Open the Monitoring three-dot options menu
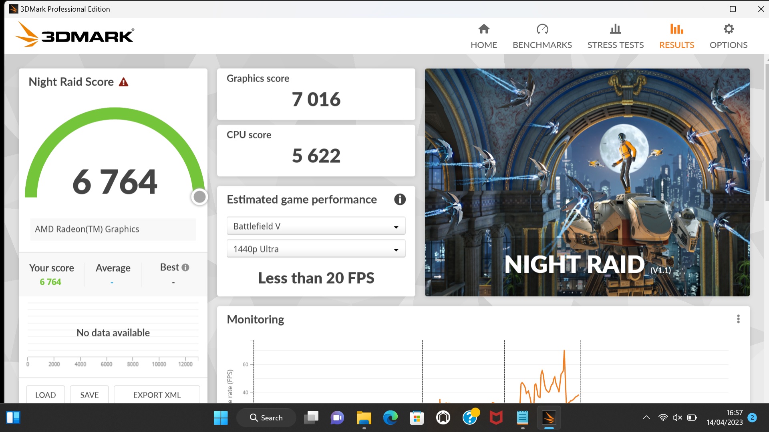 738,319
